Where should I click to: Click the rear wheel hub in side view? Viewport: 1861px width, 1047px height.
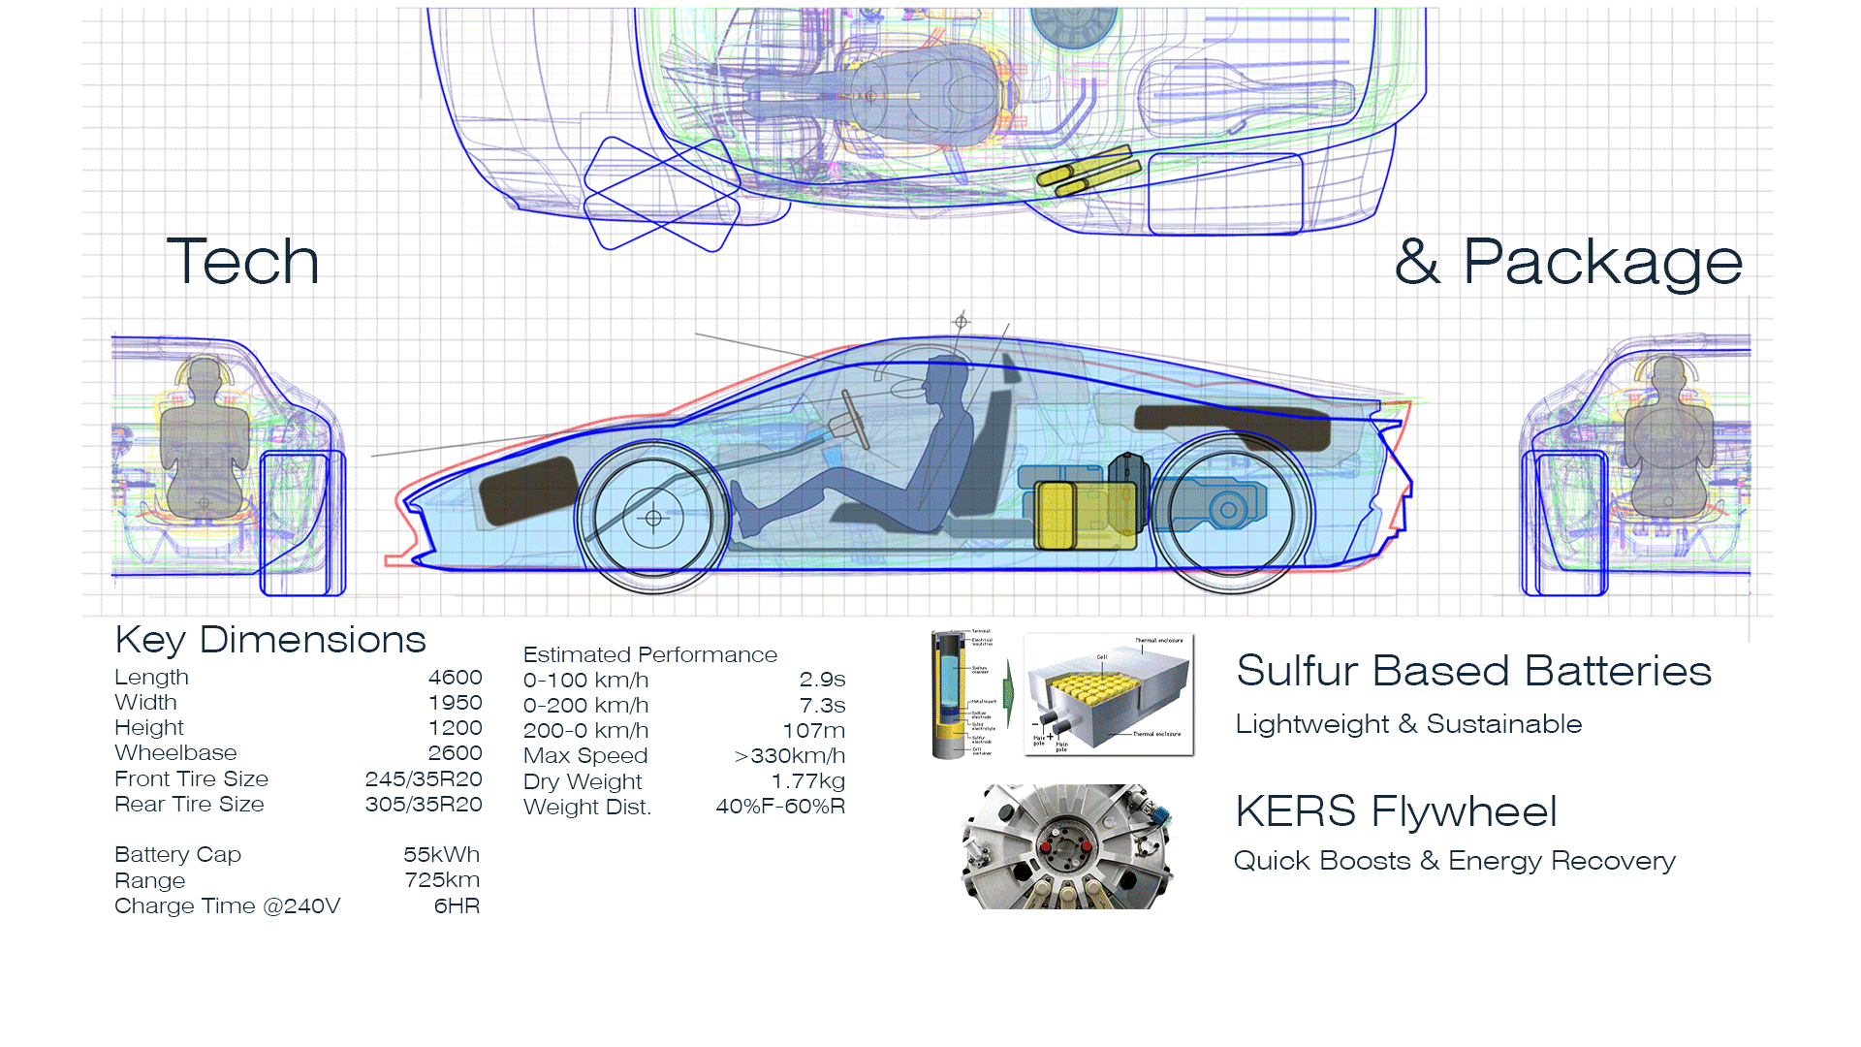click(x=1229, y=509)
